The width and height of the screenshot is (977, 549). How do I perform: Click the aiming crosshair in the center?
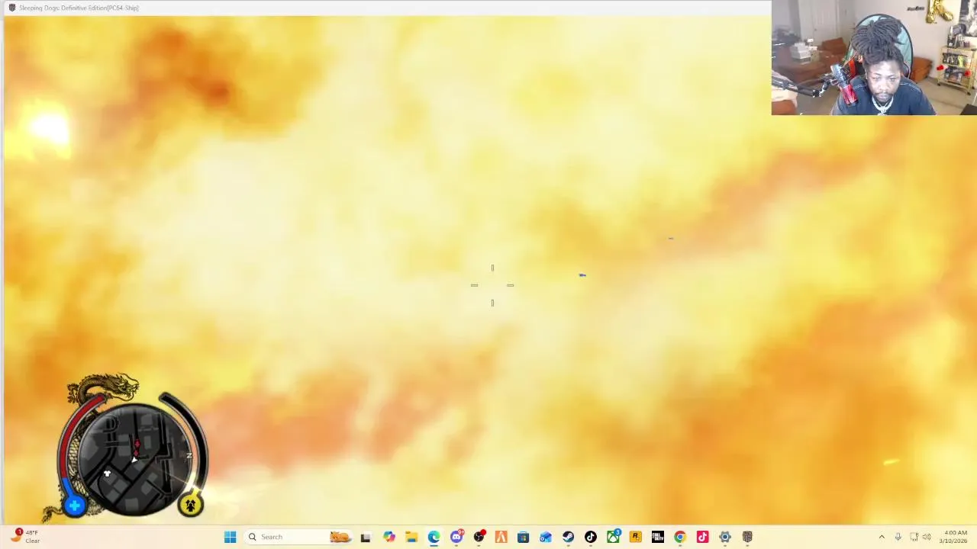[492, 285]
